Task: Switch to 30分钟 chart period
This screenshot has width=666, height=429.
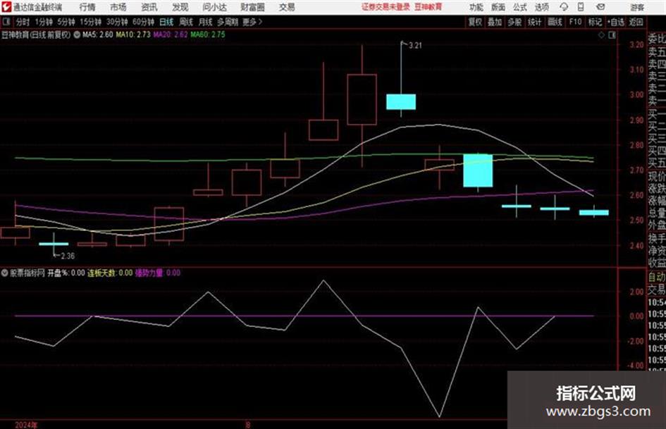Action: [x=117, y=22]
